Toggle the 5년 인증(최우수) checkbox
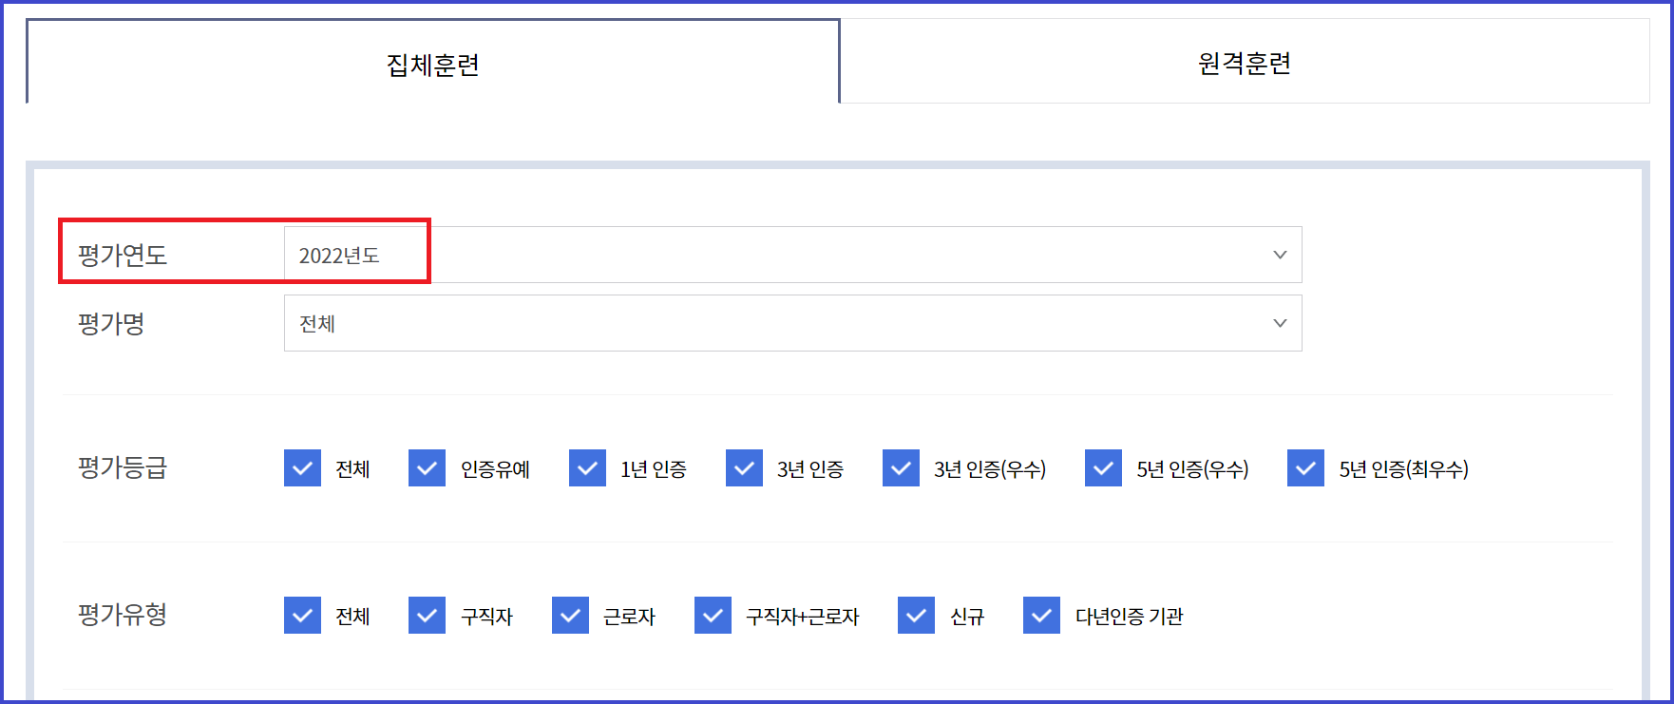 (1305, 467)
